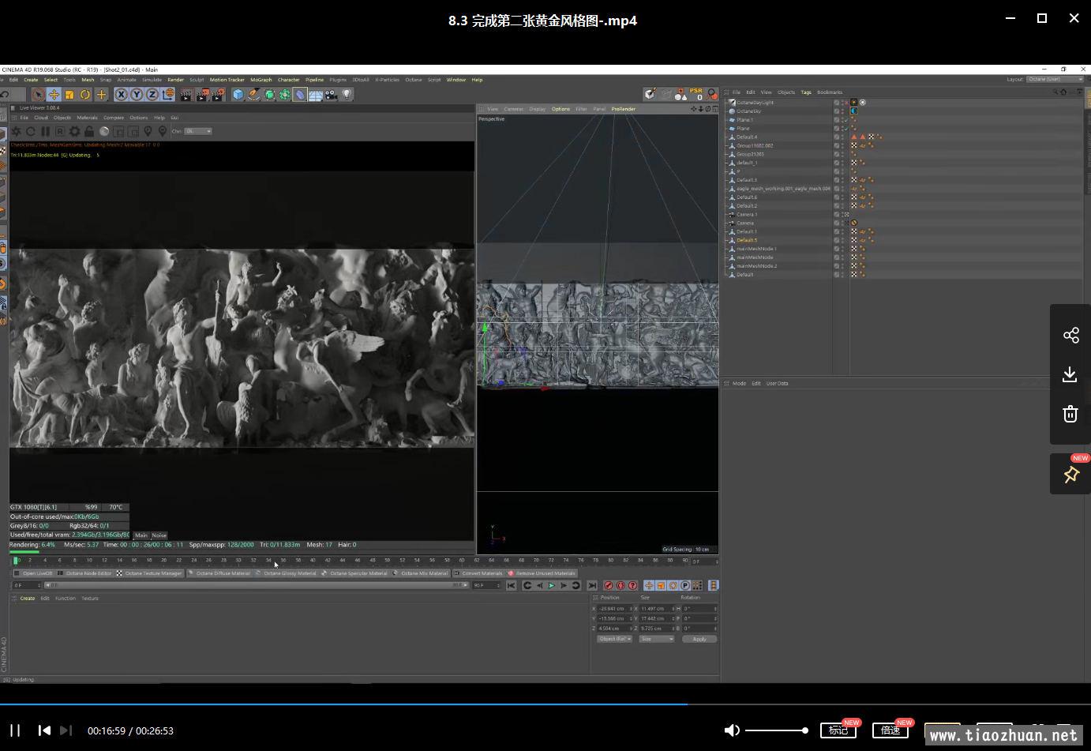Viewport: 1091px width, 751px height.
Task: Click the timeline preview range slider bar
Action: pos(255,585)
